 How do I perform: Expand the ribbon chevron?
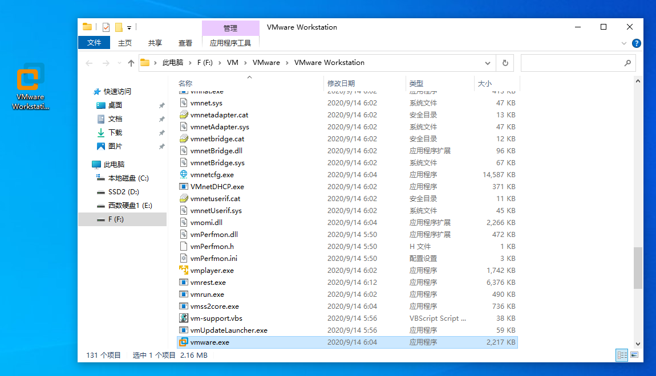624,43
